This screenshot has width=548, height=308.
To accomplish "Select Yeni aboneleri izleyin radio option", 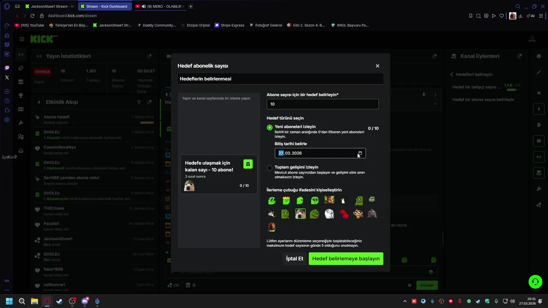I will pos(269,127).
